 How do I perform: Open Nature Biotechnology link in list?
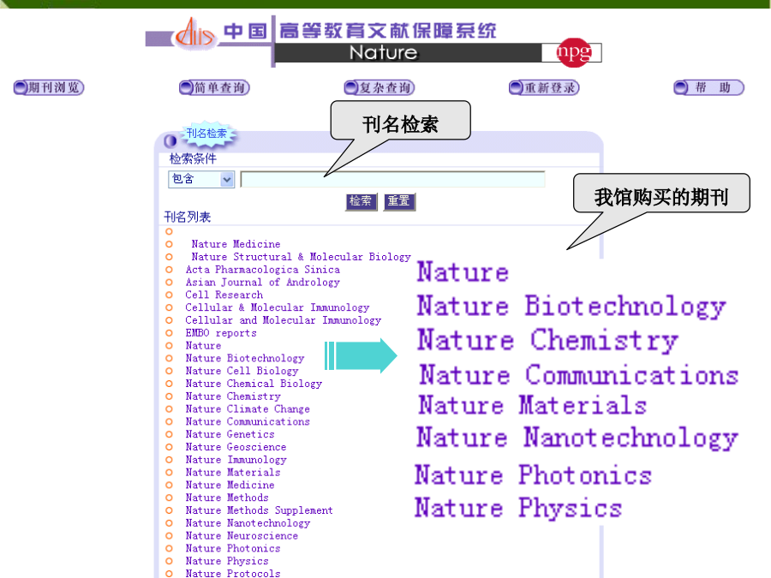245,358
